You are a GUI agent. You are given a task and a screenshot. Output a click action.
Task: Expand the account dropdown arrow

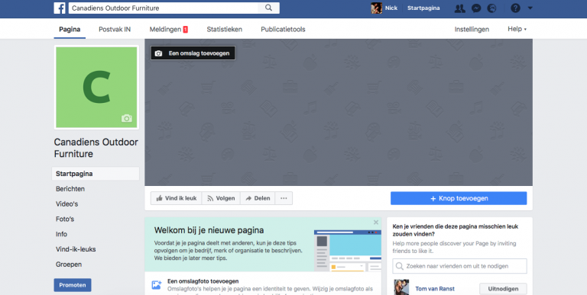point(530,8)
